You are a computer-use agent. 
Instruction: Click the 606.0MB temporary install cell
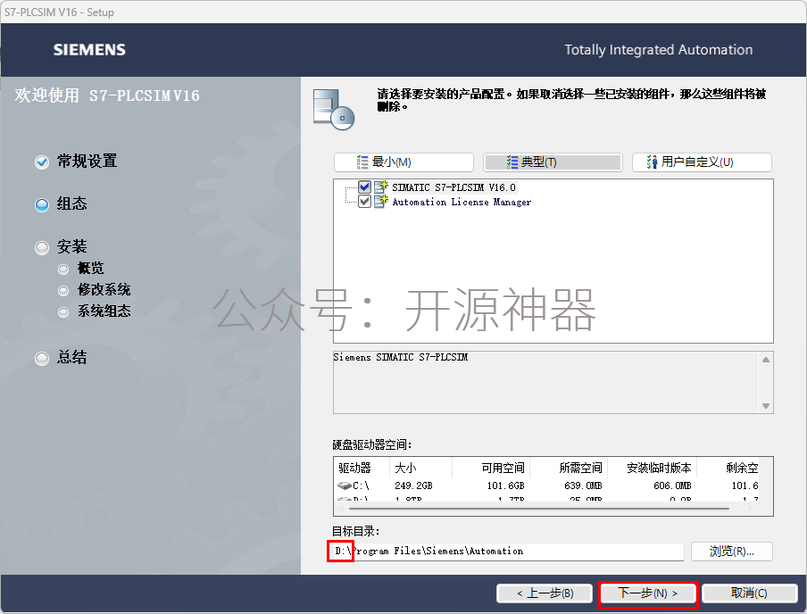coord(672,485)
